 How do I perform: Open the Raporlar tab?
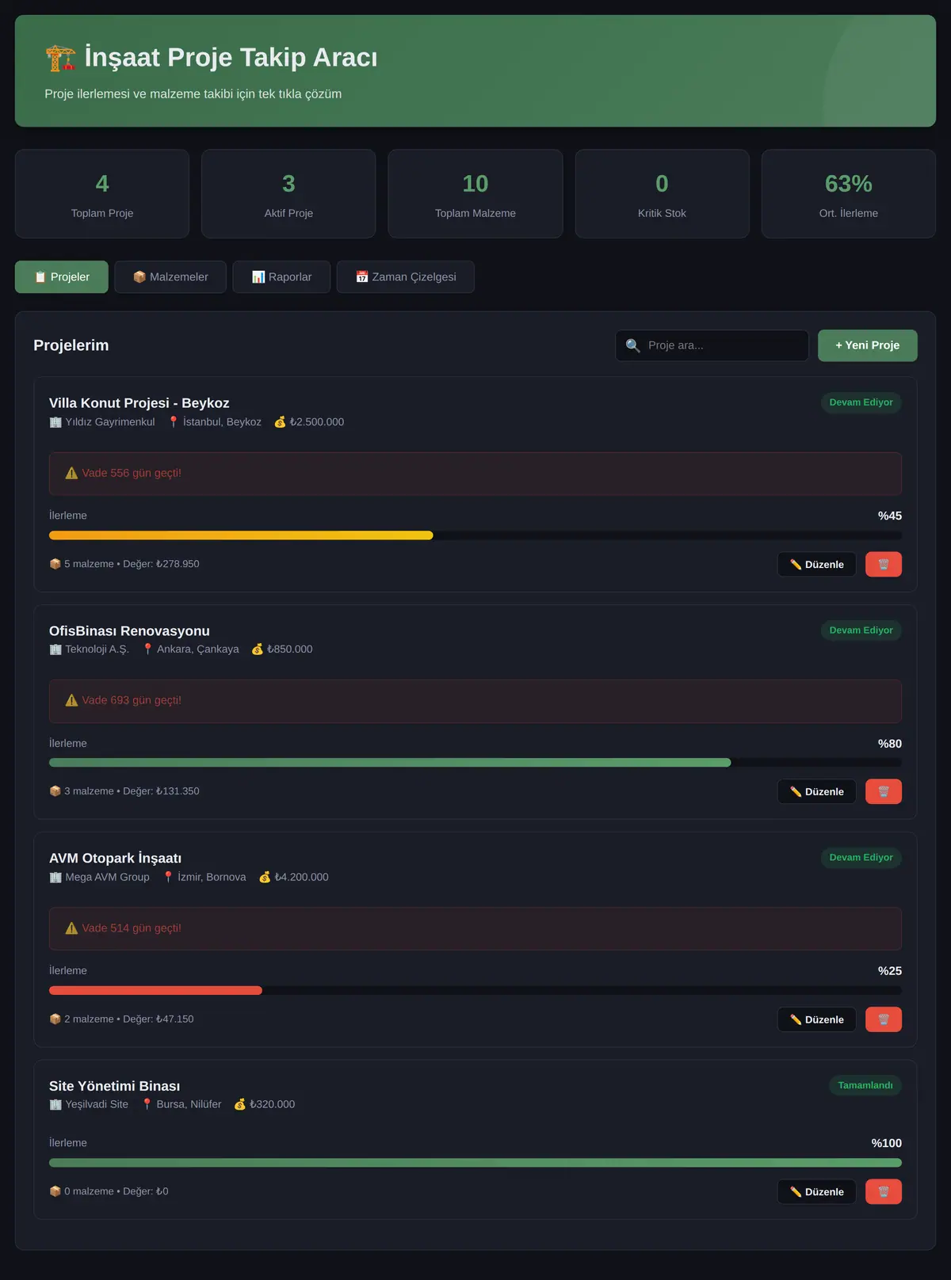(x=281, y=276)
